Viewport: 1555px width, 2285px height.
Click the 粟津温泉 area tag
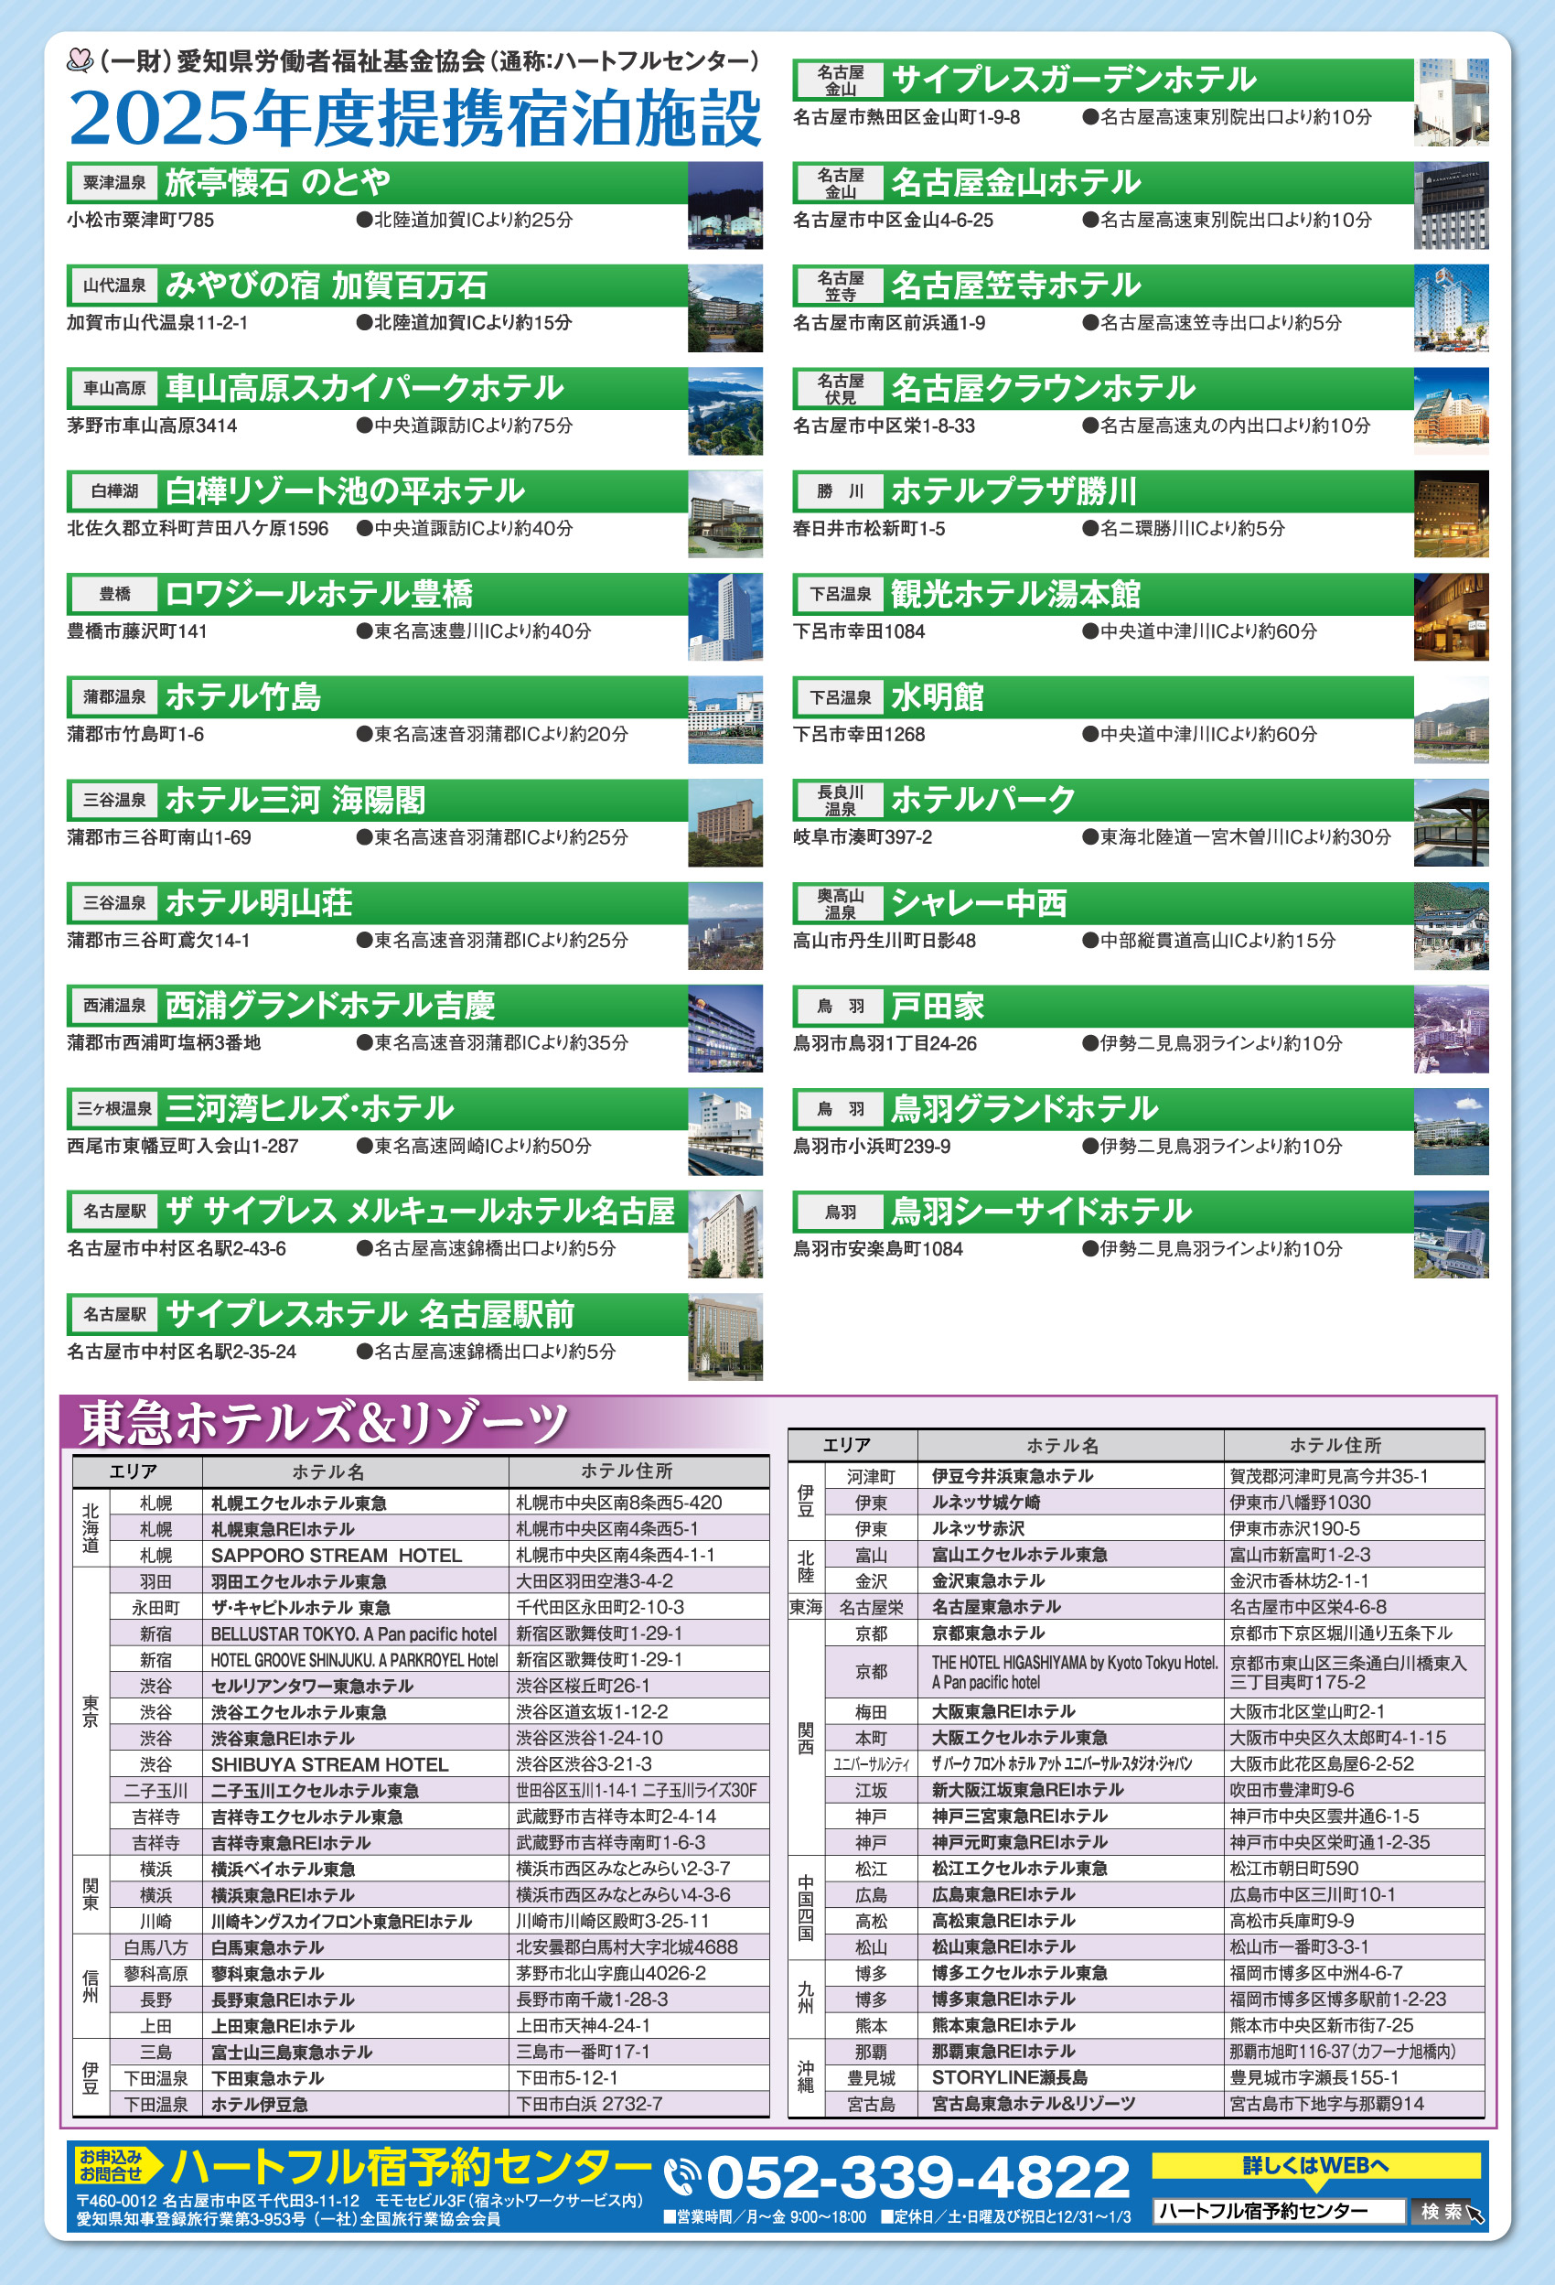pyautogui.click(x=114, y=183)
